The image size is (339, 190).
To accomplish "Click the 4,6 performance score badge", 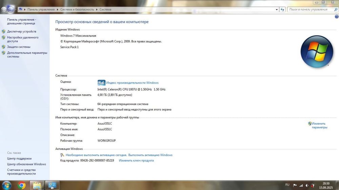I will (x=101, y=82).
